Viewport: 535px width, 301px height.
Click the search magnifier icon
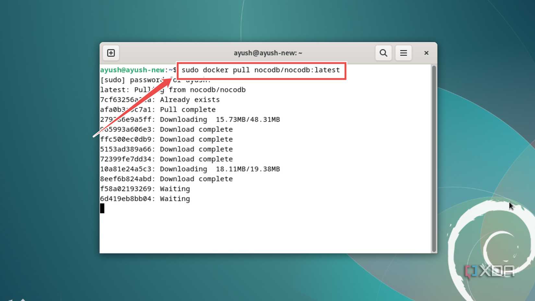(383, 53)
